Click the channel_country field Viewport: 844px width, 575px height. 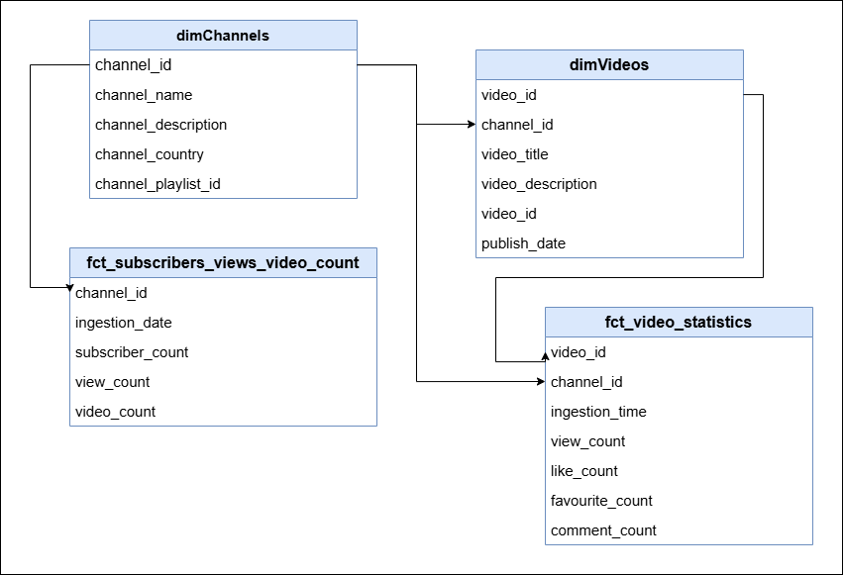pyautogui.click(x=223, y=153)
